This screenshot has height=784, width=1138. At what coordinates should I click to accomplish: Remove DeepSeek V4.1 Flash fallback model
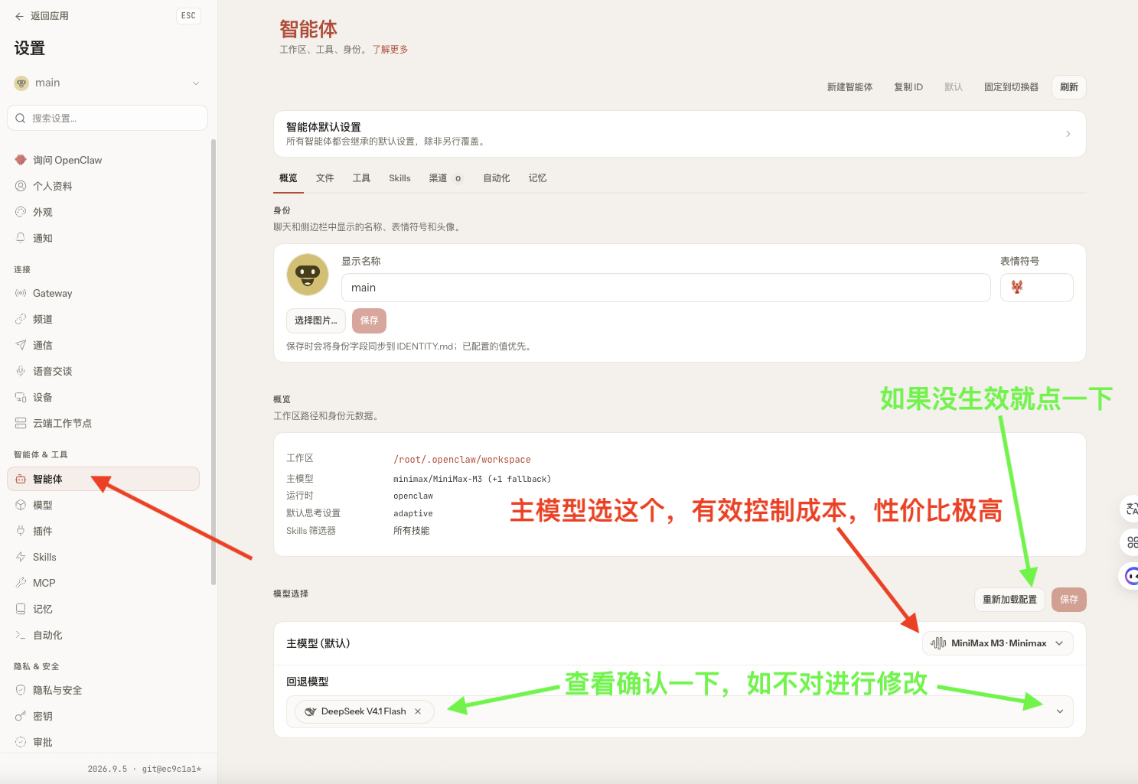[418, 711]
